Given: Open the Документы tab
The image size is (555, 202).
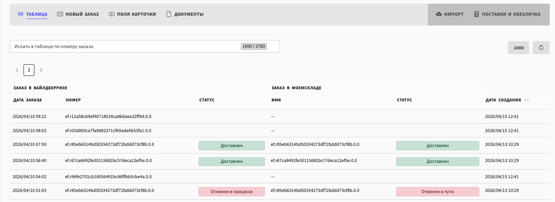Looking at the screenshot, I should click(189, 15).
